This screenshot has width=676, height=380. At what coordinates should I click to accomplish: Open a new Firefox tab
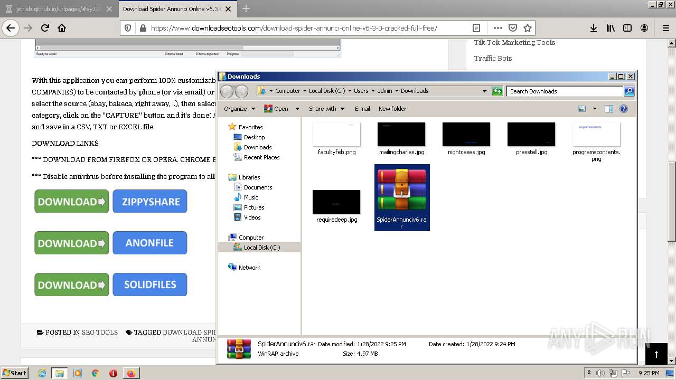(246, 8)
